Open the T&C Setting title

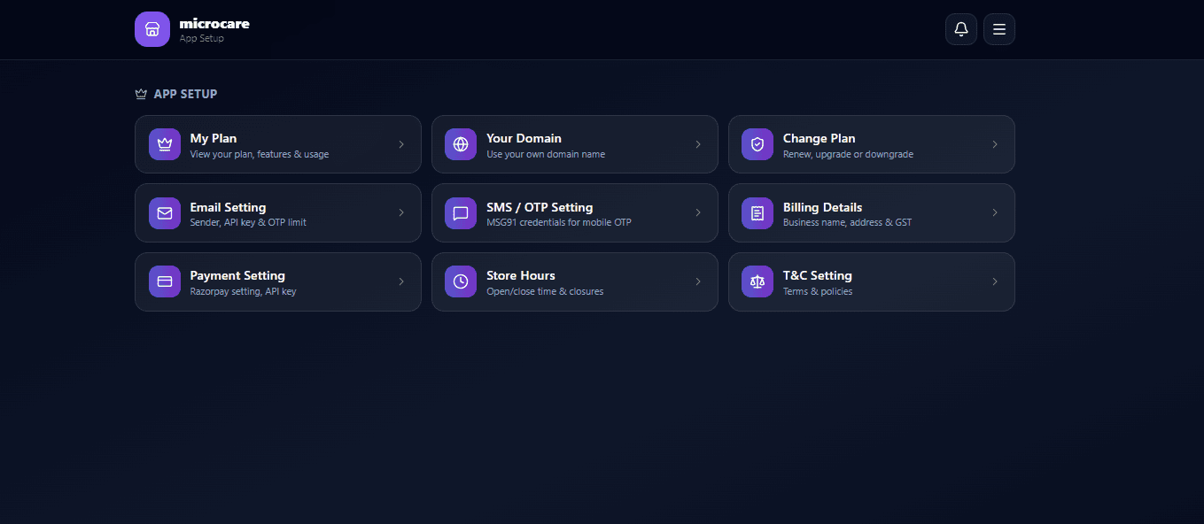(818, 275)
